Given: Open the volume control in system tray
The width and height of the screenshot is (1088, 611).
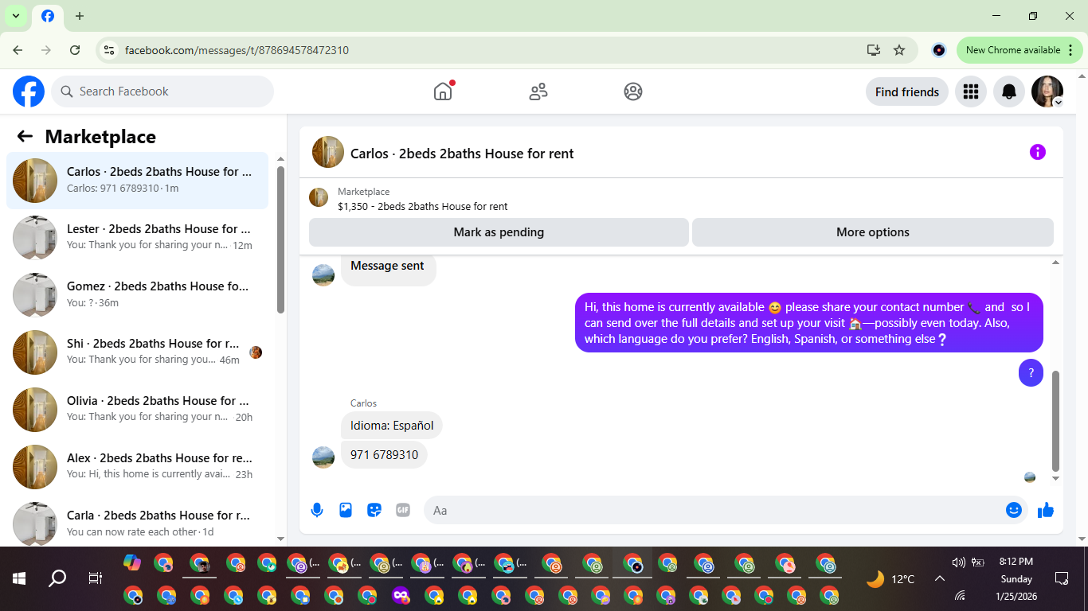Looking at the screenshot, I should pos(959,562).
